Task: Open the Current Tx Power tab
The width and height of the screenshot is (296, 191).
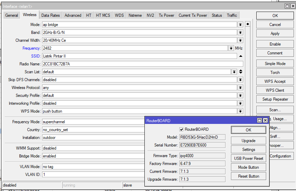Action: (193, 15)
